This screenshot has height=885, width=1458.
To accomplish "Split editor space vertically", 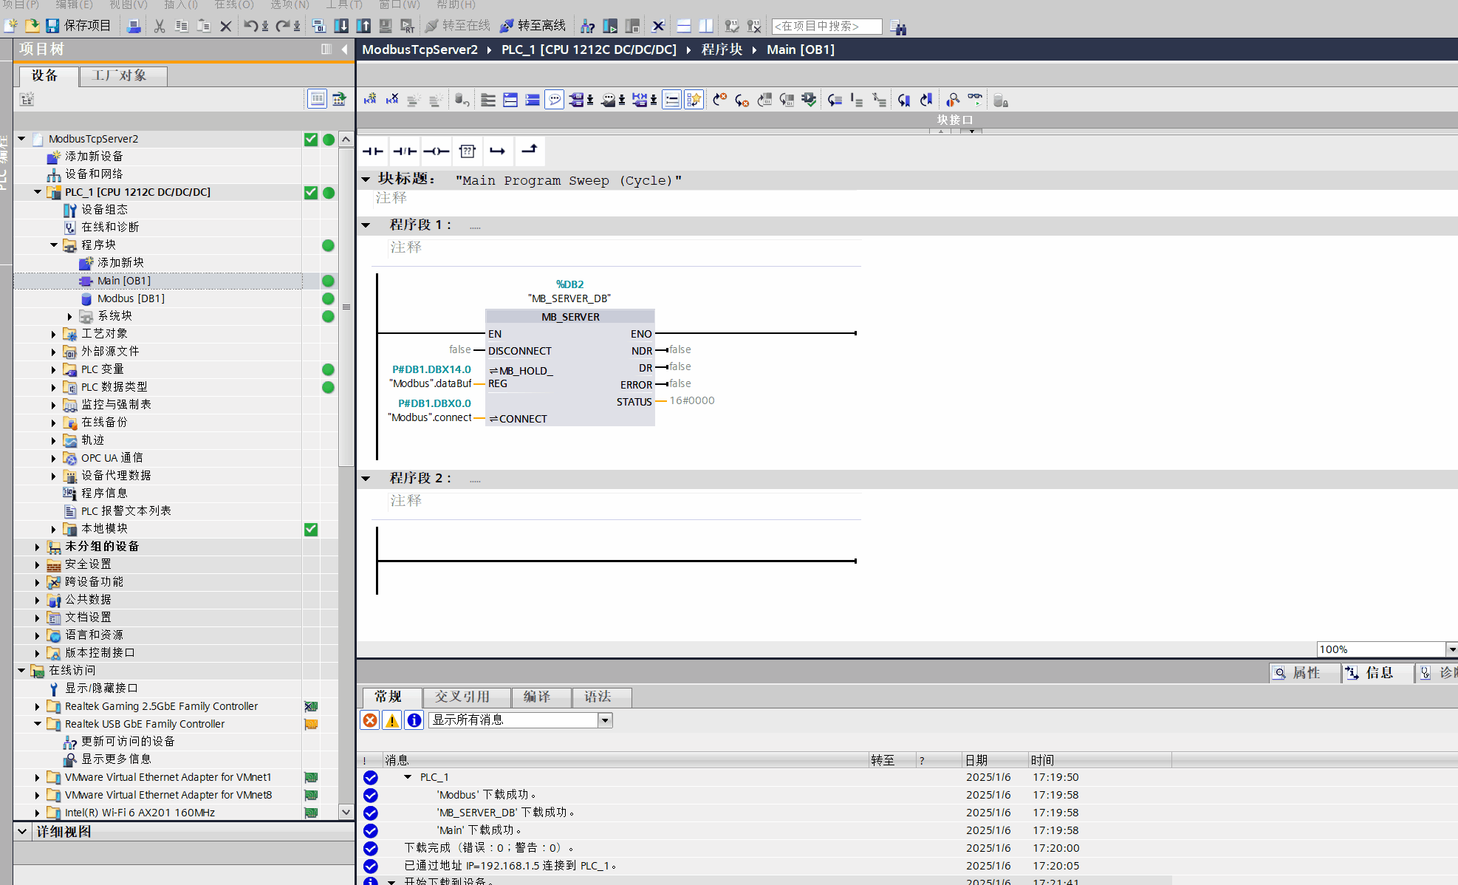I will [706, 26].
